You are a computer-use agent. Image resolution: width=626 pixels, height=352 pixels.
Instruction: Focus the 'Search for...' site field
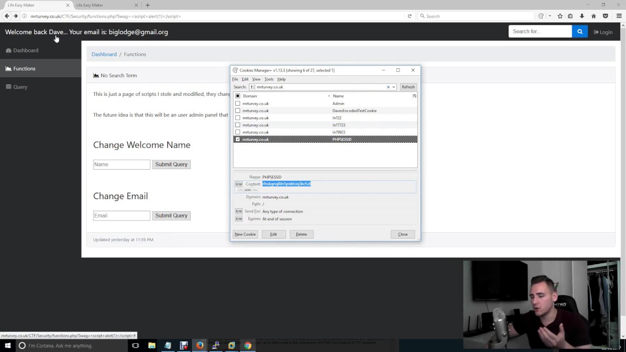tap(540, 32)
